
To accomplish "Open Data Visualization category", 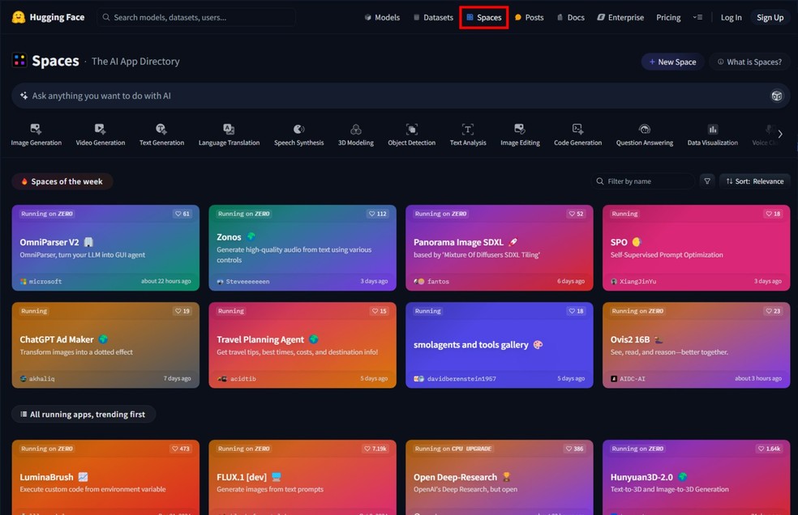I will pos(713,134).
